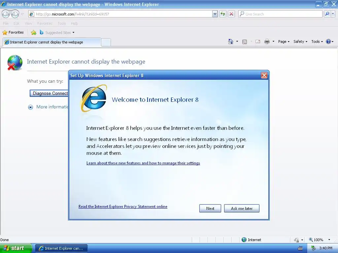Open the Page command menu
Viewport: 338px width, 253px height.
pyautogui.click(x=284, y=42)
